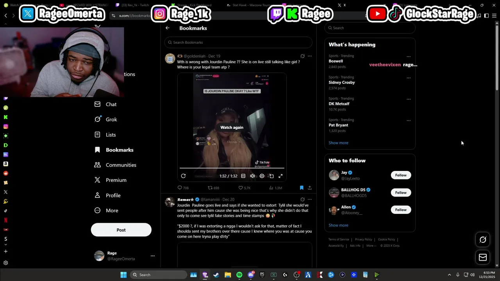Open floating Grok button at bottom right

pos(483,240)
